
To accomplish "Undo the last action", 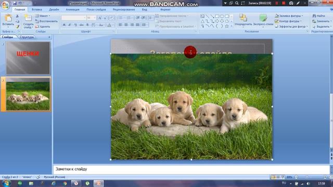I will click(20, 3).
